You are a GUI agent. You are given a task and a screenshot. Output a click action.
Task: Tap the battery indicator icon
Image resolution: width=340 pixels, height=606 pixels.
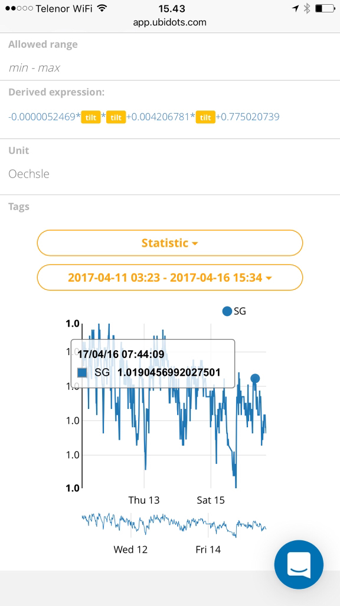pos(324,8)
